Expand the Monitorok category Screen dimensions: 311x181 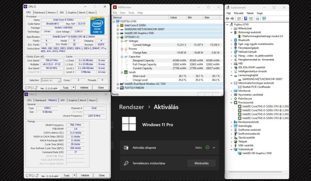231,91
